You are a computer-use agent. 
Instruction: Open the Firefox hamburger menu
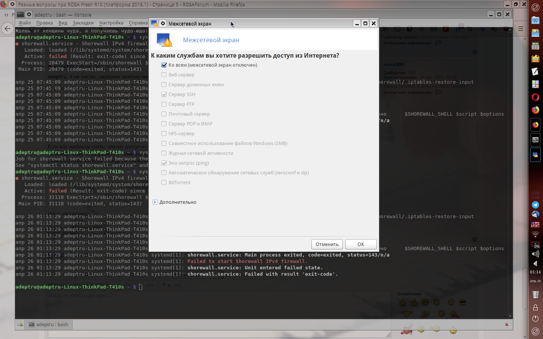point(521,29)
